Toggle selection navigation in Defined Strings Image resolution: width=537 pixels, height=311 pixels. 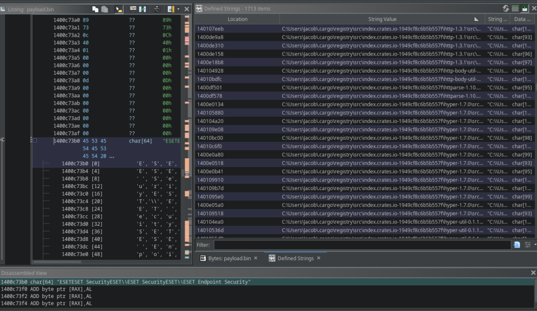click(524, 8)
